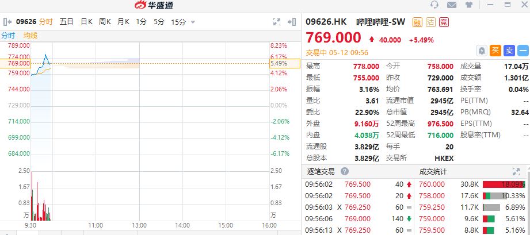Click the 760.000 volume bar 18.09%

[x=504, y=184]
